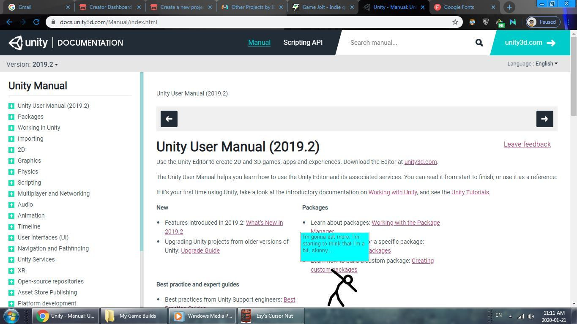The height and width of the screenshot is (324, 577).
Task: Open Navigation and Pathfinding sidebar item
Action: (x=53, y=248)
